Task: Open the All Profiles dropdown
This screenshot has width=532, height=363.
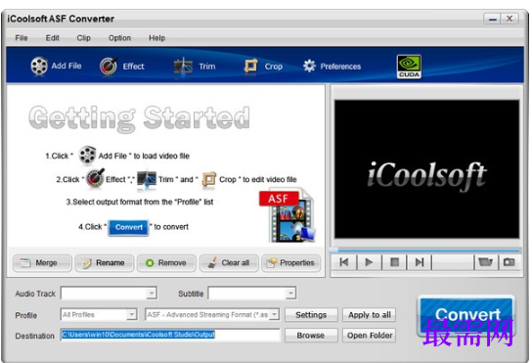Action: [99, 315]
